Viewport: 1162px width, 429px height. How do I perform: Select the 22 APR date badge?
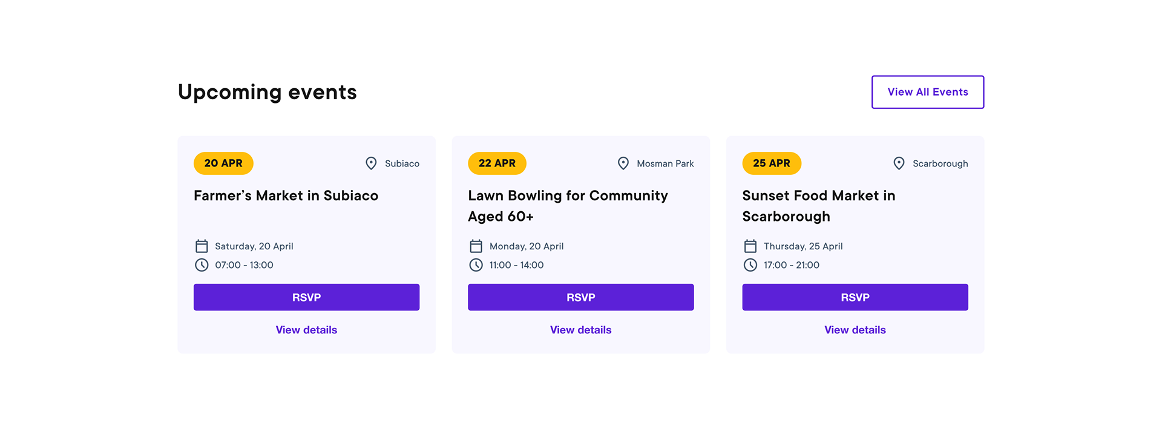[x=497, y=163]
